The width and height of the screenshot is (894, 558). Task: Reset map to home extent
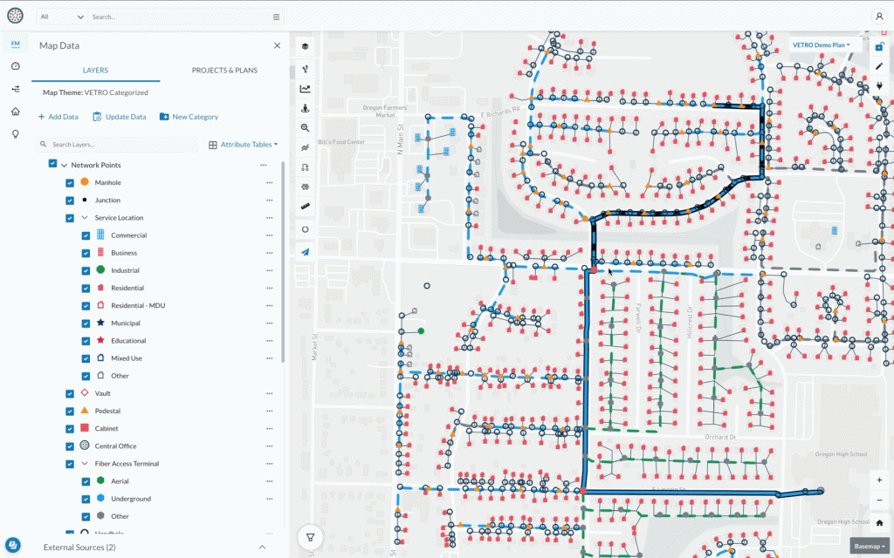click(879, 523)
